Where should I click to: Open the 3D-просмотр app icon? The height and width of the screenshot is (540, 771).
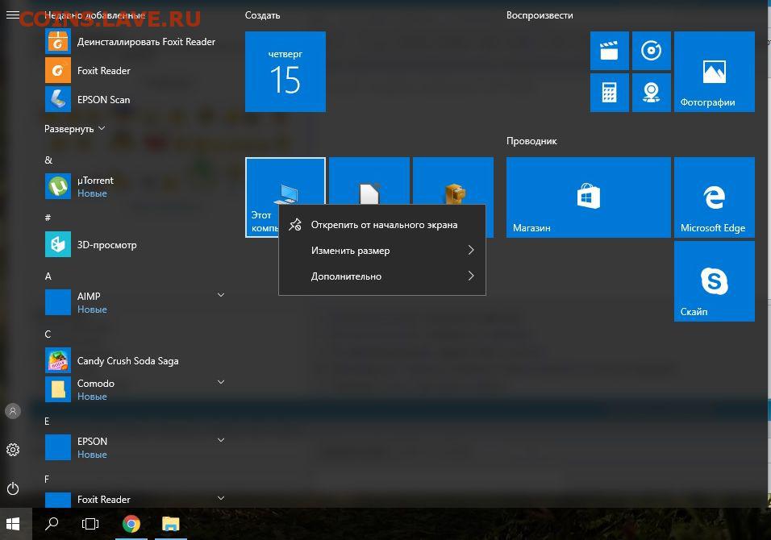pos(58,244)
